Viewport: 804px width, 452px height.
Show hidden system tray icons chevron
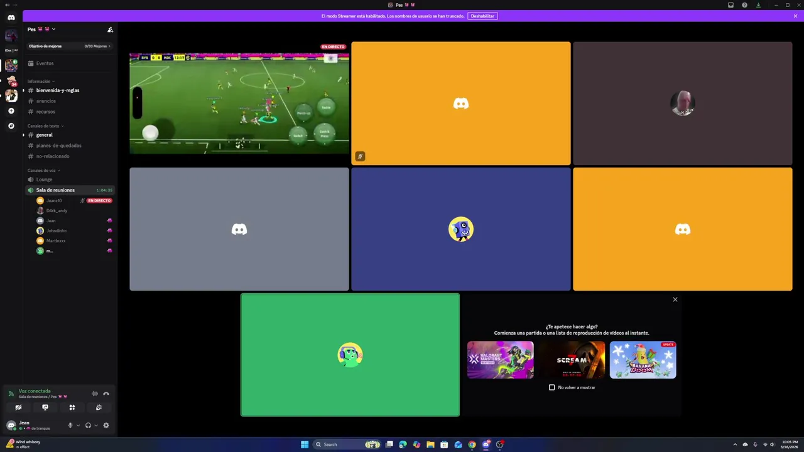coord(736,444)
